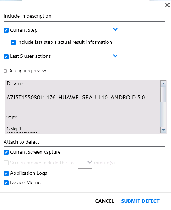171x210 pixels.
Task: Uncheck the Current step checkbox
Action: [x=6, y=30]
